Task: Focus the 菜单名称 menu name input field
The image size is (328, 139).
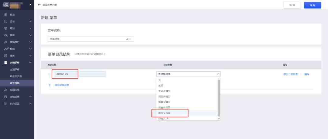Action: (91, 39)
